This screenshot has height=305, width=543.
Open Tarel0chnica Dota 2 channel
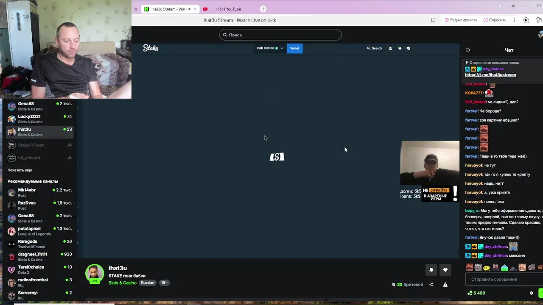40,269
